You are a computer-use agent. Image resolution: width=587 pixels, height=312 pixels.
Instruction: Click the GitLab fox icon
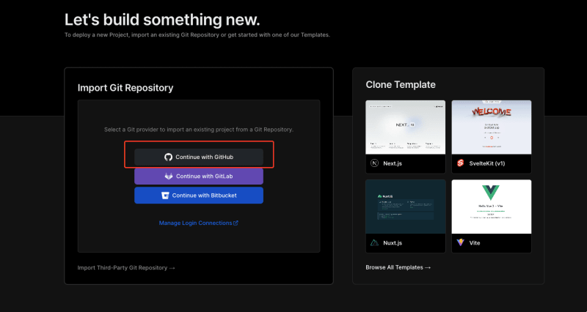coord(169,177)
